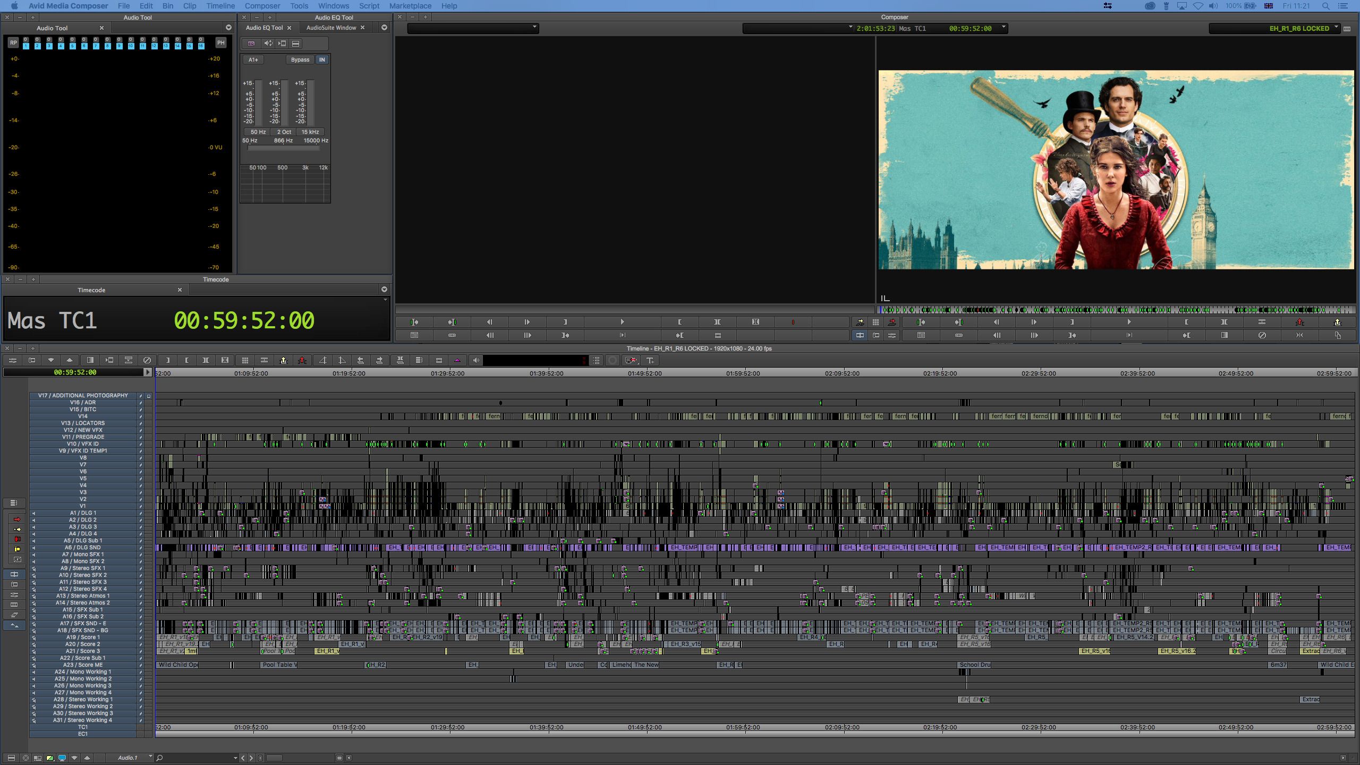Click the 50 Hz band button
Image resolution: width=1360 pixels, height=765 pixels.
coord(258,132)
